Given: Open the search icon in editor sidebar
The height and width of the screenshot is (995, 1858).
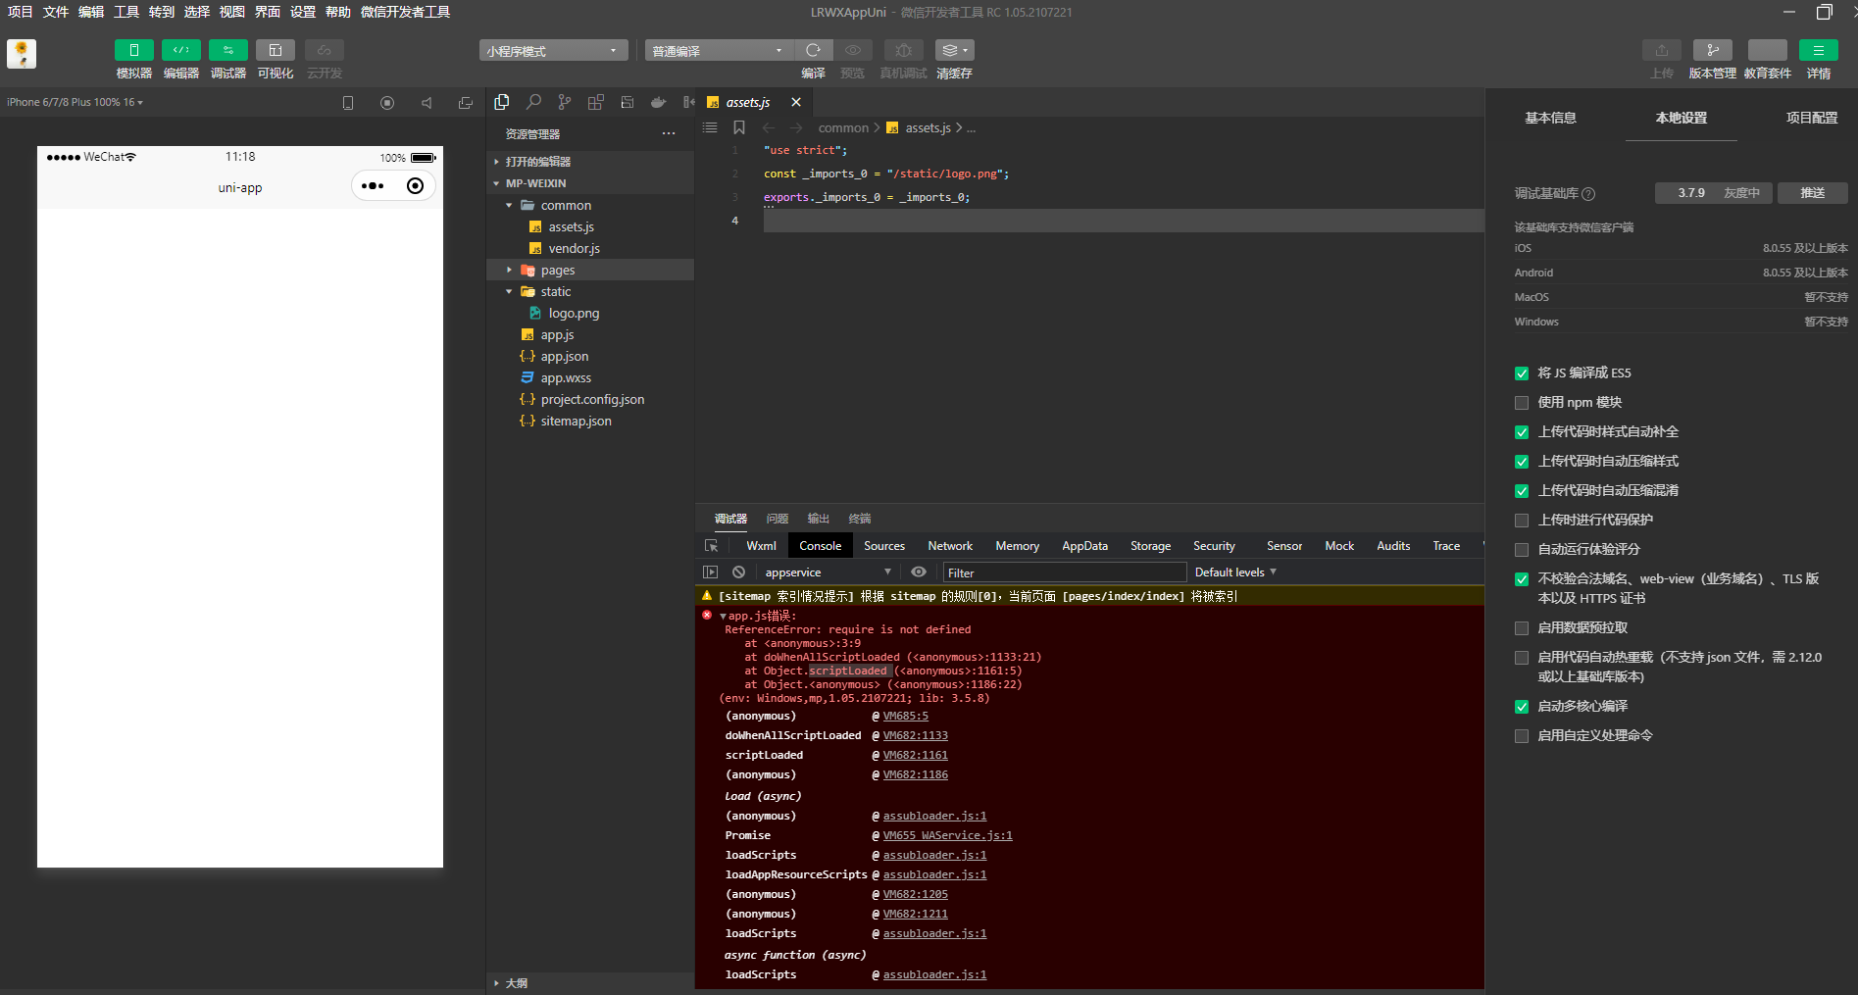Looking at the screenshot, I should pos(533,102).
